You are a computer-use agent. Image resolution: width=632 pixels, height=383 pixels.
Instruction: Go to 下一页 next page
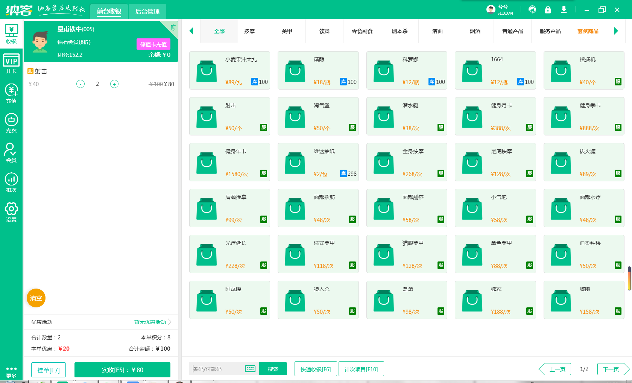pos(613,369)
